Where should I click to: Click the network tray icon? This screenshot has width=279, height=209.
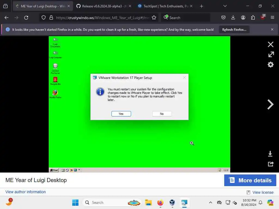[x=228, y=202]
